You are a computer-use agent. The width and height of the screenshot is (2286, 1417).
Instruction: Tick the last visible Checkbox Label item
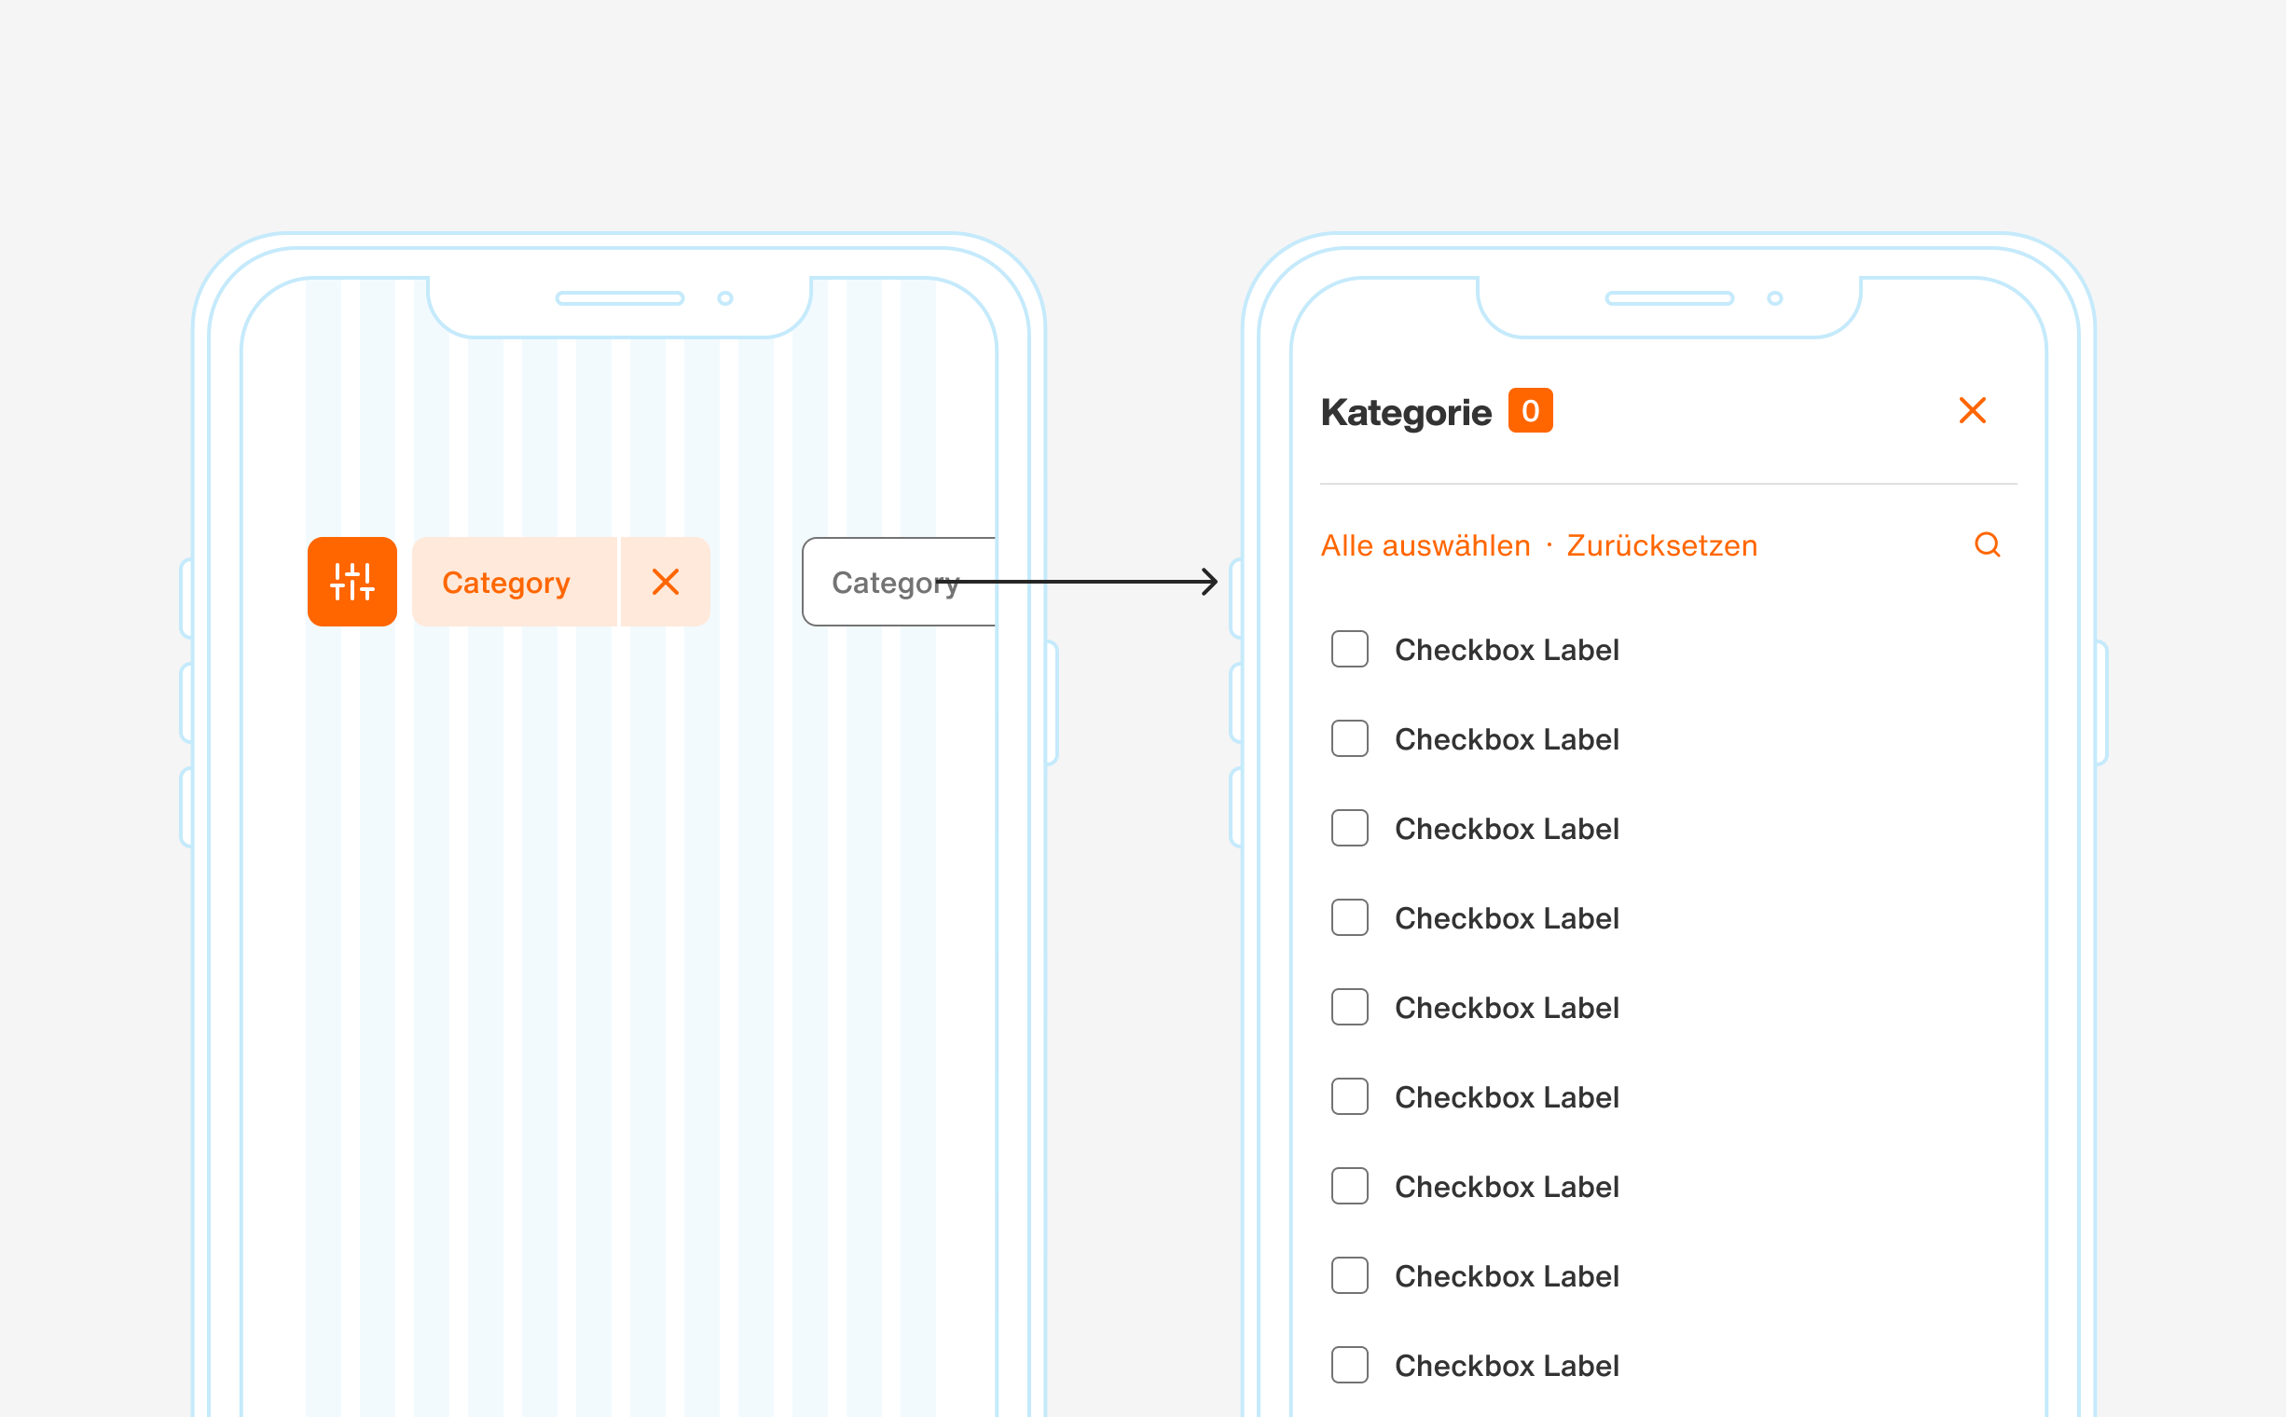(1349, 1366)
